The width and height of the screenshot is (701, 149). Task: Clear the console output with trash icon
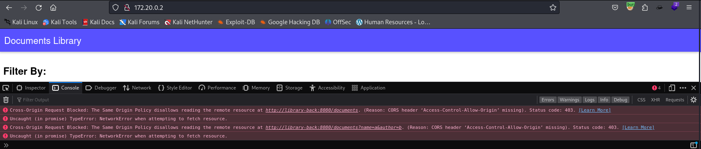point(6,100)
